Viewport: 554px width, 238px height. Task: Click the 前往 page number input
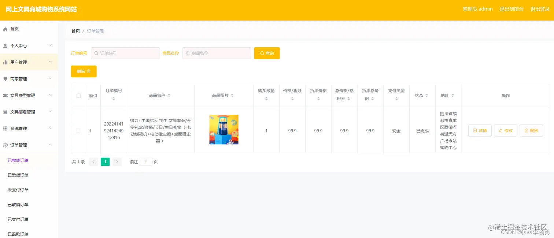[x=146, y=162]
